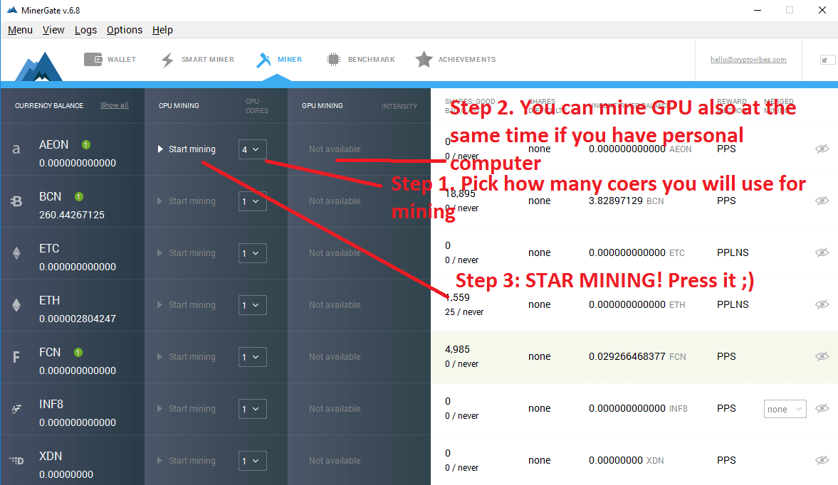
Task: Open the Help menu
Action: coord(162,30)
